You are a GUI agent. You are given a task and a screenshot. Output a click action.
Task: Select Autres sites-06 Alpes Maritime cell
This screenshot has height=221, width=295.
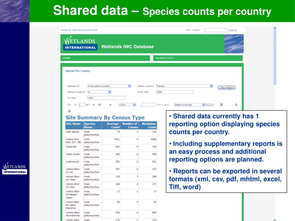pyautogui.click(x=75, y=205)
